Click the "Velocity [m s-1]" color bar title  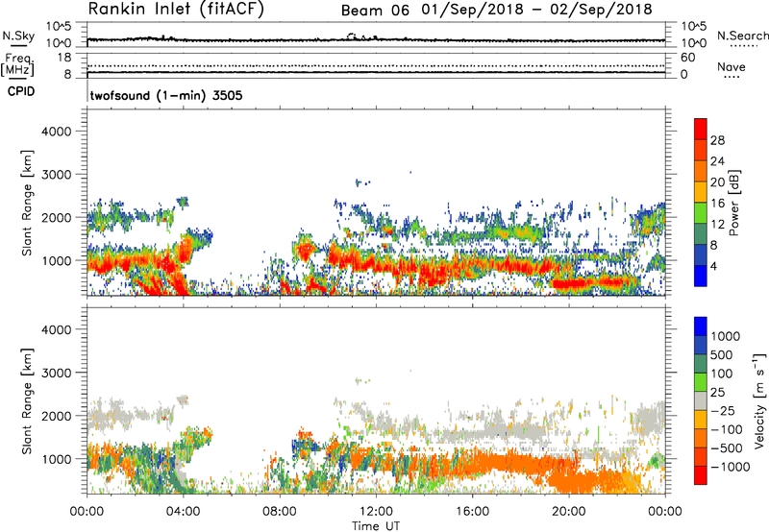759,400
